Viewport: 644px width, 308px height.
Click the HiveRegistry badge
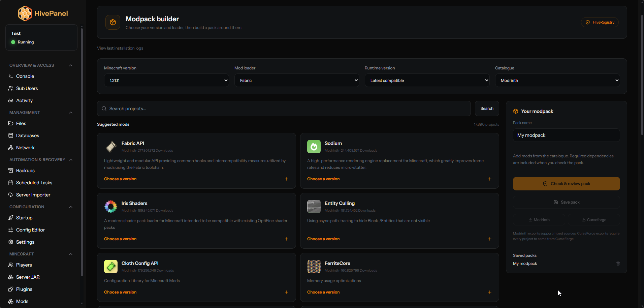[600, 22]
